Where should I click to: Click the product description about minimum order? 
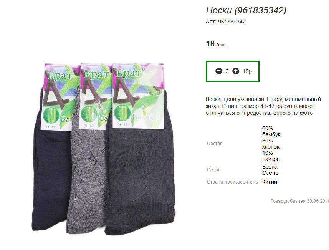[x=263, y=106]
